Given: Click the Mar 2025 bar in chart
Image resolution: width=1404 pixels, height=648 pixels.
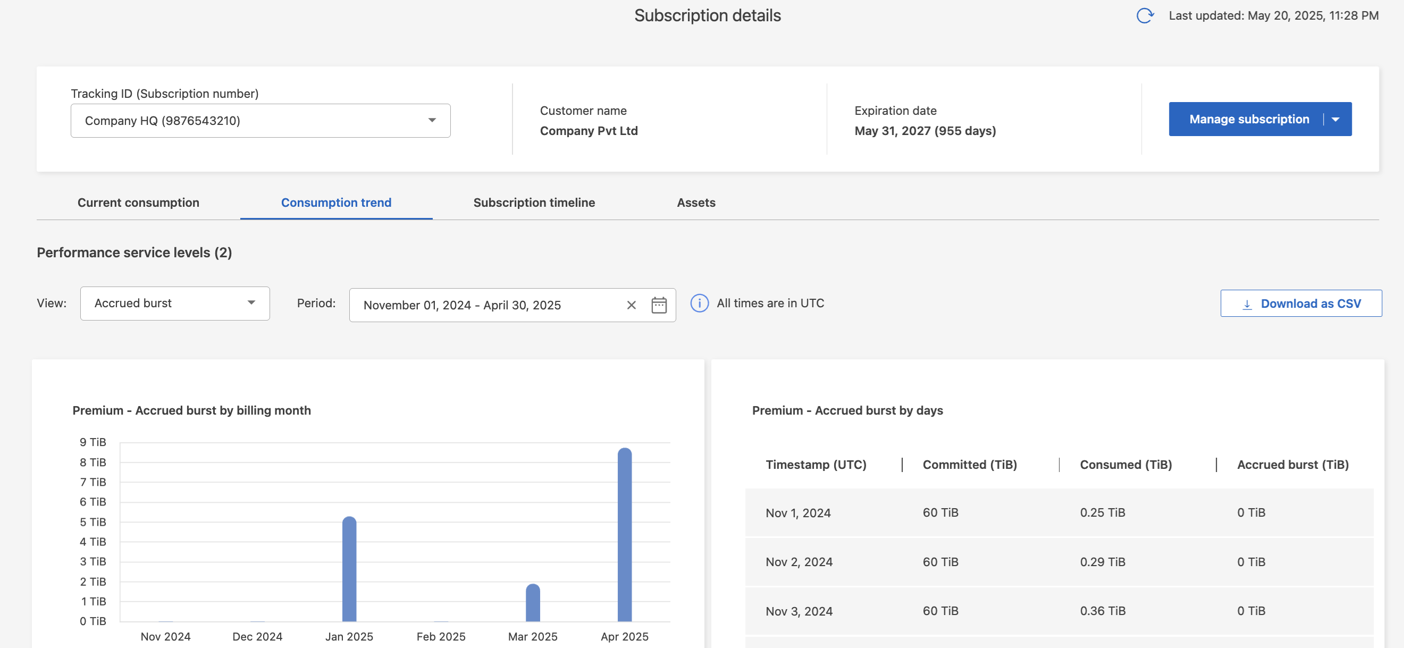Looking at the screenshot, I should (533, 603).
